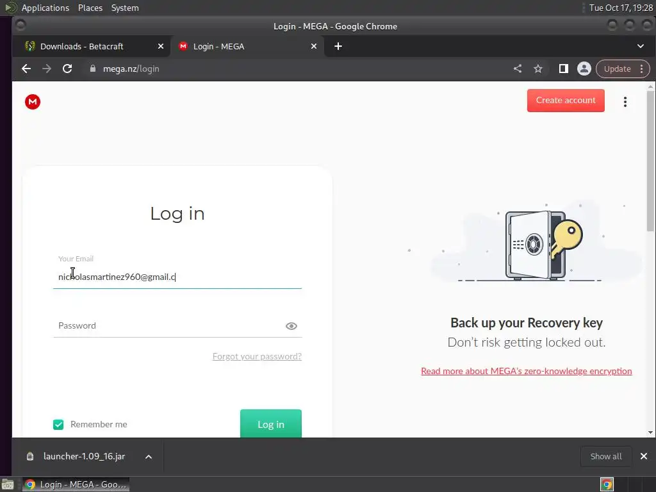
Task: Click the MEGA logo icon
Action: (33, 102)
